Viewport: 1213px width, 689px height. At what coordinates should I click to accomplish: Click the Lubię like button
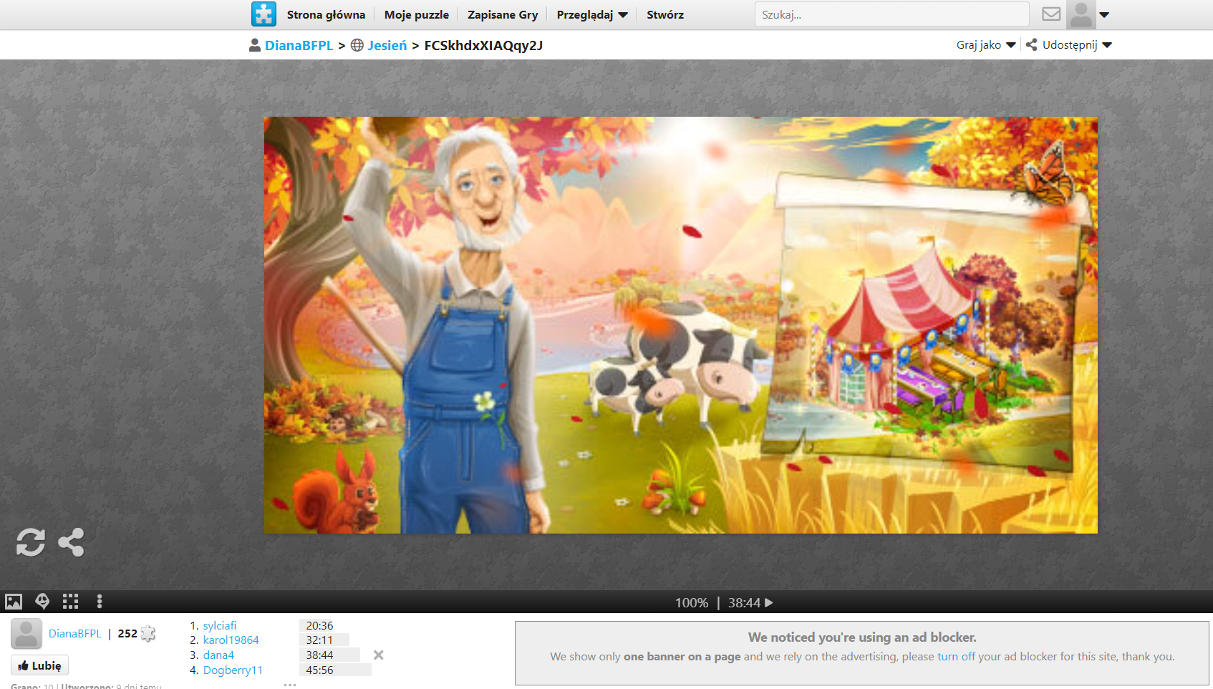pos(39,665)
